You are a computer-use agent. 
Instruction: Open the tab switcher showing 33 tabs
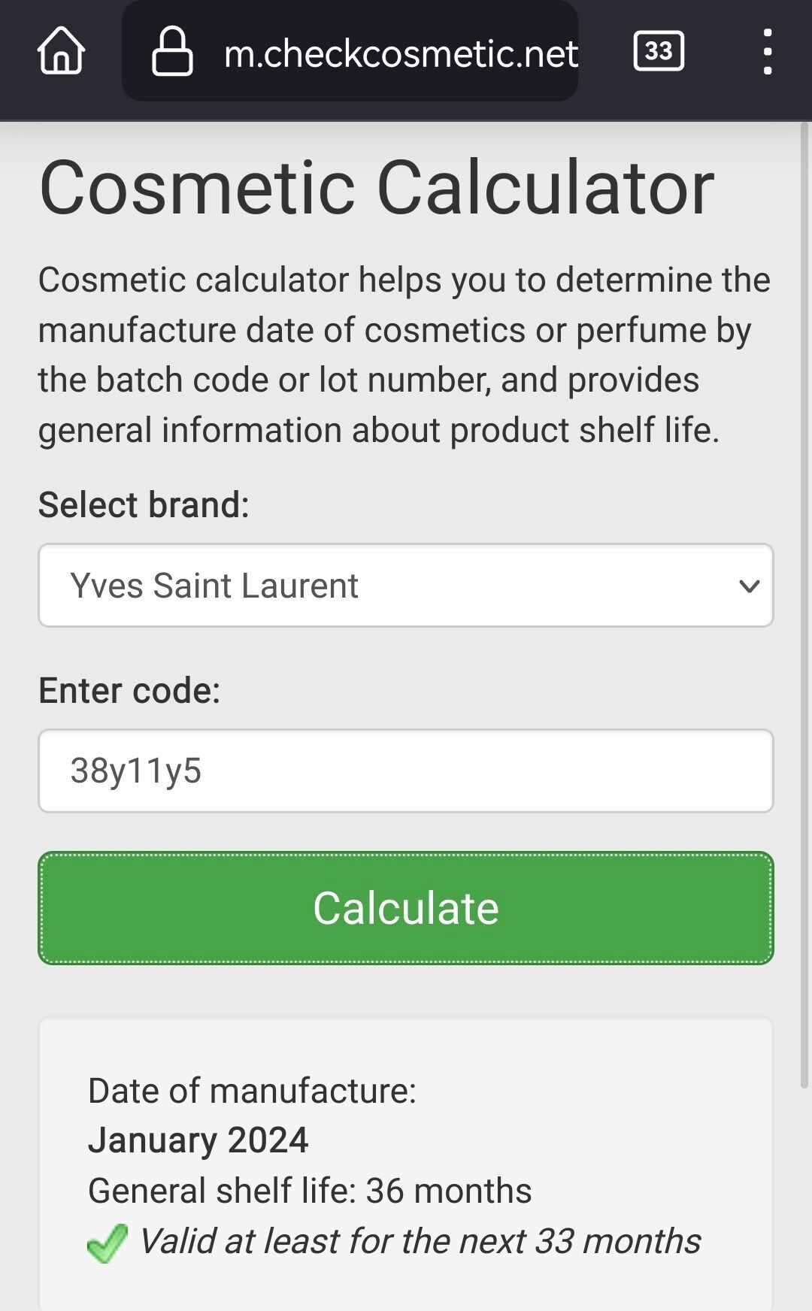[x=659, y=51]
